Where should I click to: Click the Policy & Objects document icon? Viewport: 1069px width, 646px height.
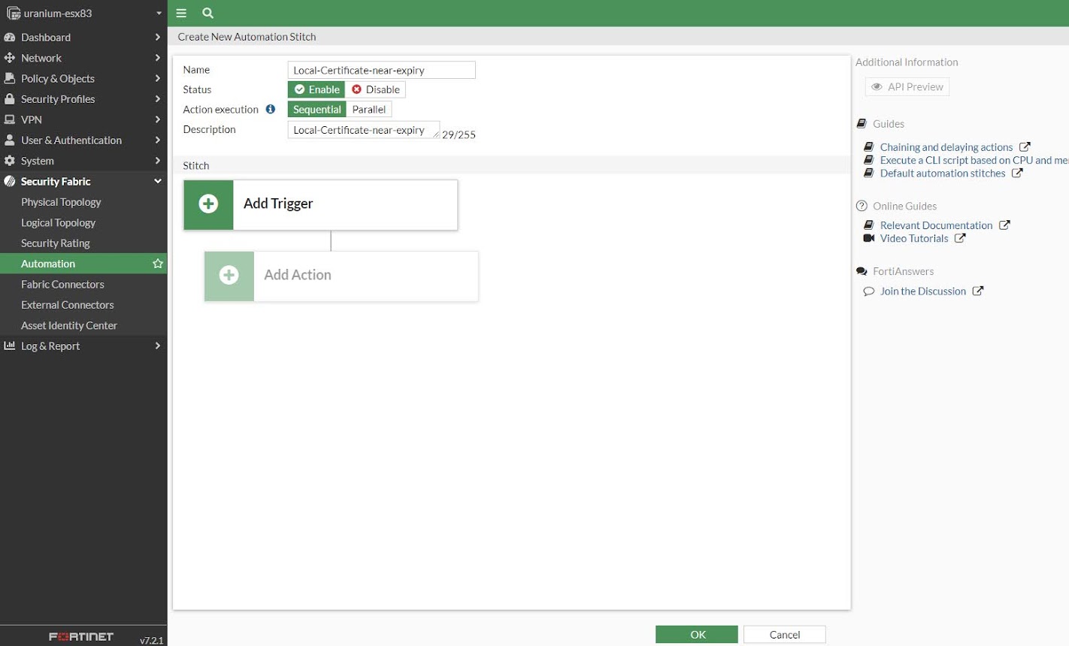(10, 78)
